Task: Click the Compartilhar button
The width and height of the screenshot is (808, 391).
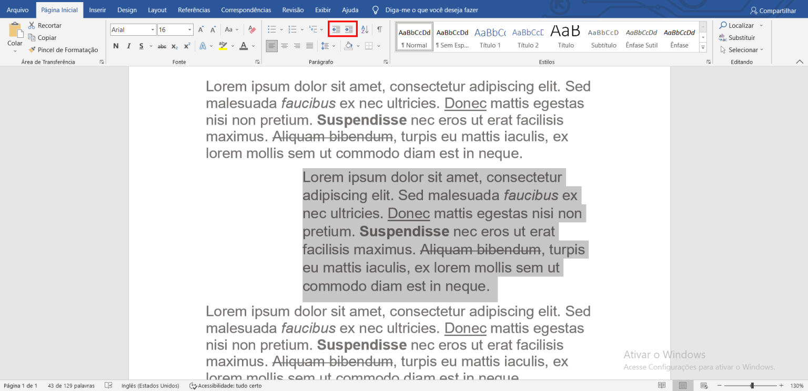Action: click(773, 10)
